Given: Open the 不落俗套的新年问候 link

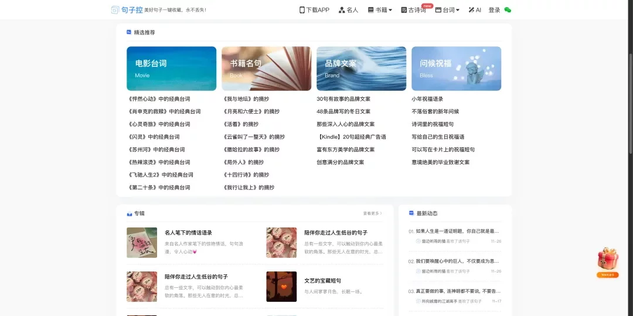Looking at the screenshot, I should tap(435, 111).
